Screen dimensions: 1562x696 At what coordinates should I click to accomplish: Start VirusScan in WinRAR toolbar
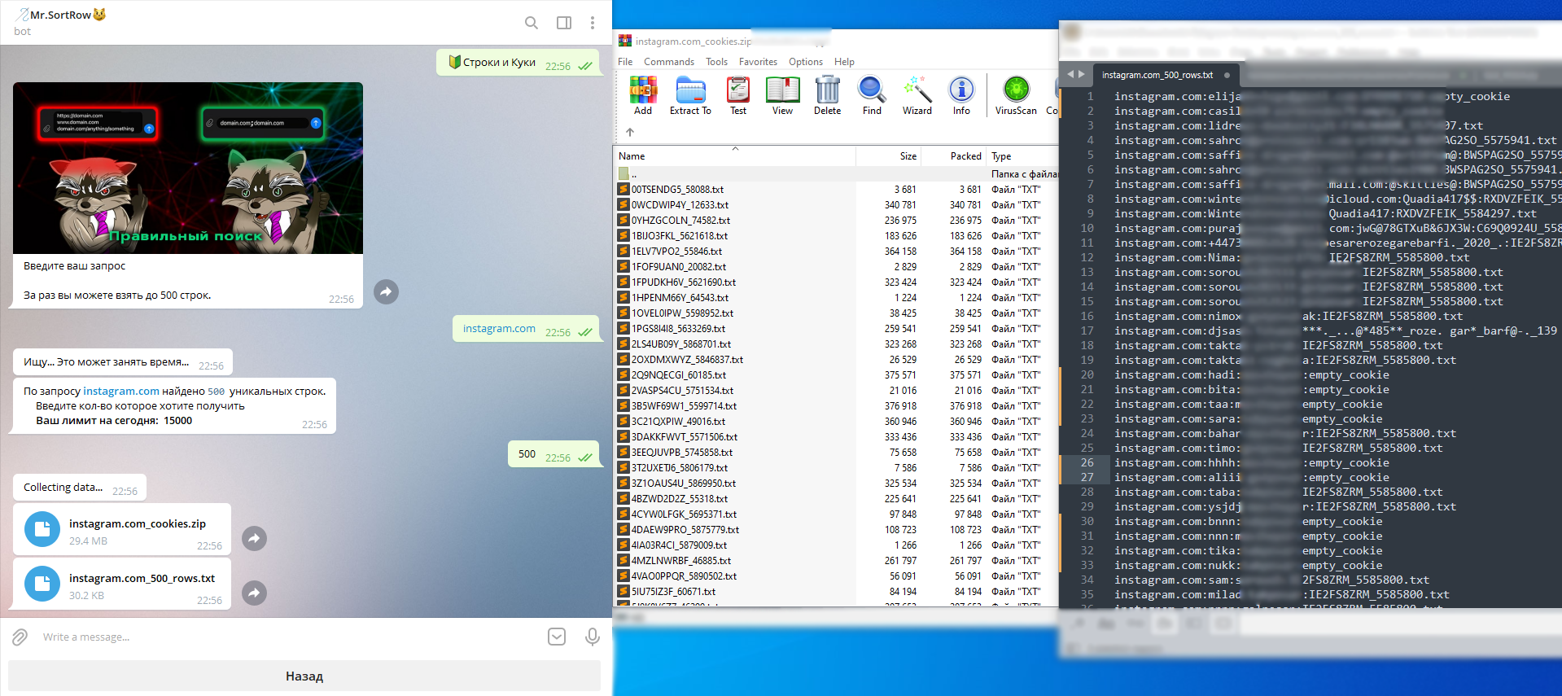(x=1016, y=95)
